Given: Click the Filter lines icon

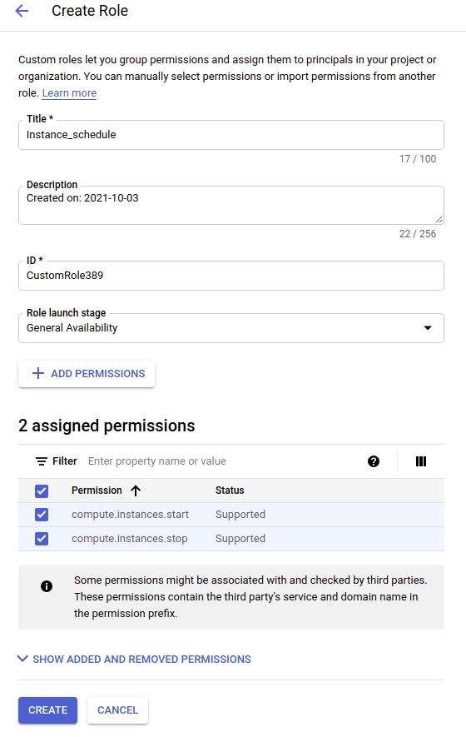Looking at the screenshot, I should coord(42,461).
